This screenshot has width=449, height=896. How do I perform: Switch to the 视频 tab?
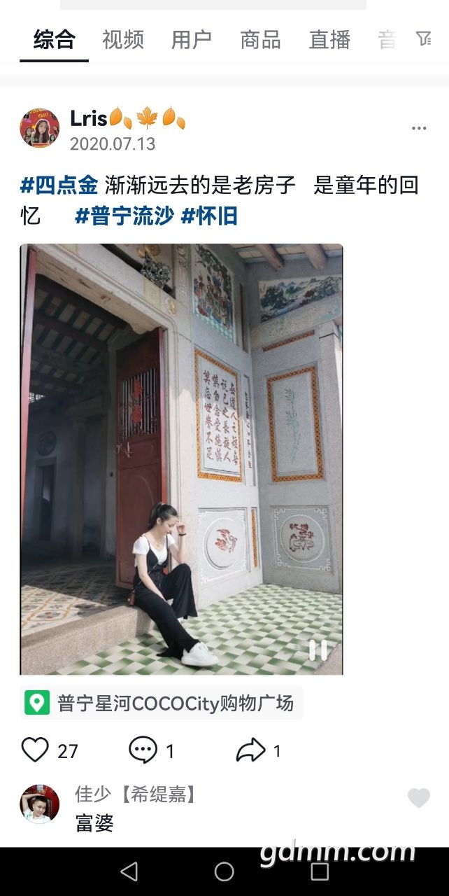click(123, 40)
